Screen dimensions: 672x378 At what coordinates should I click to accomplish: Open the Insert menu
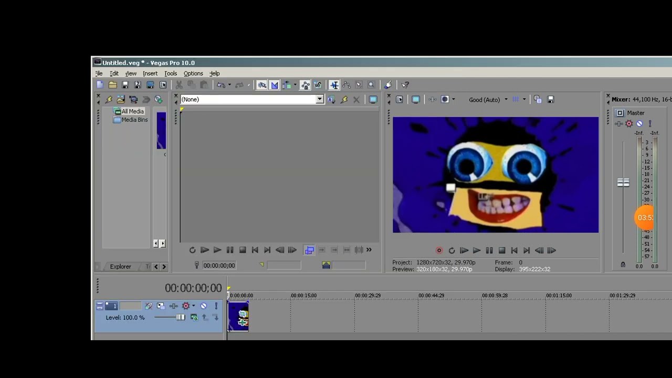pyautogui.click(x=150, y=73)
